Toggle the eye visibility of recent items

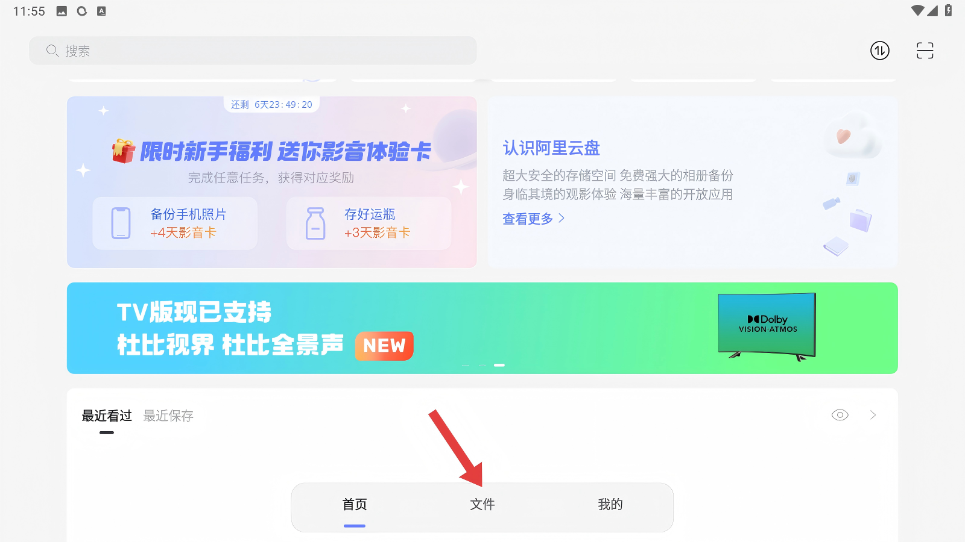point(840,415)
